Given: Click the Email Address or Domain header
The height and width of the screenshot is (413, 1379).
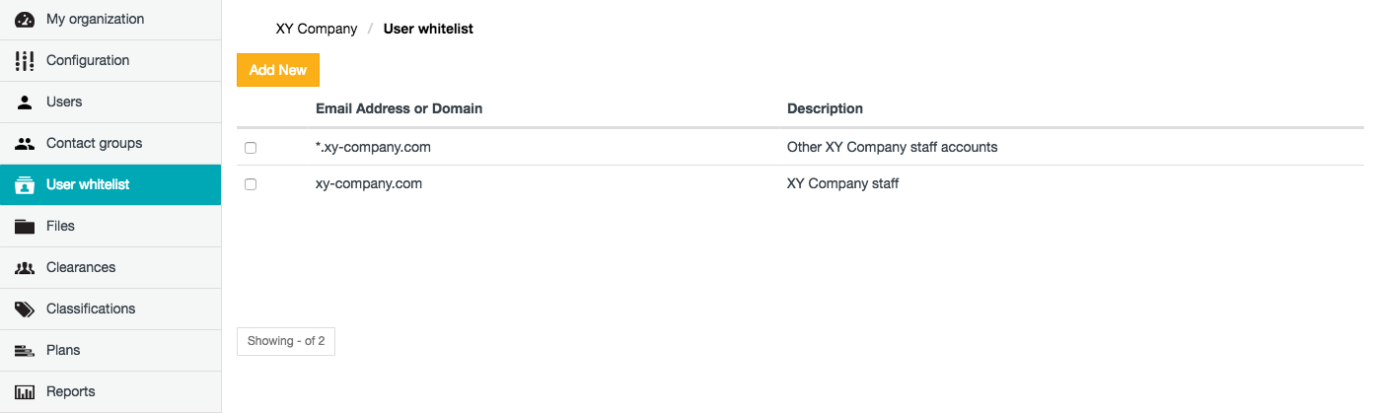Looking at the screenshot, I should click(x=399, y=108).
